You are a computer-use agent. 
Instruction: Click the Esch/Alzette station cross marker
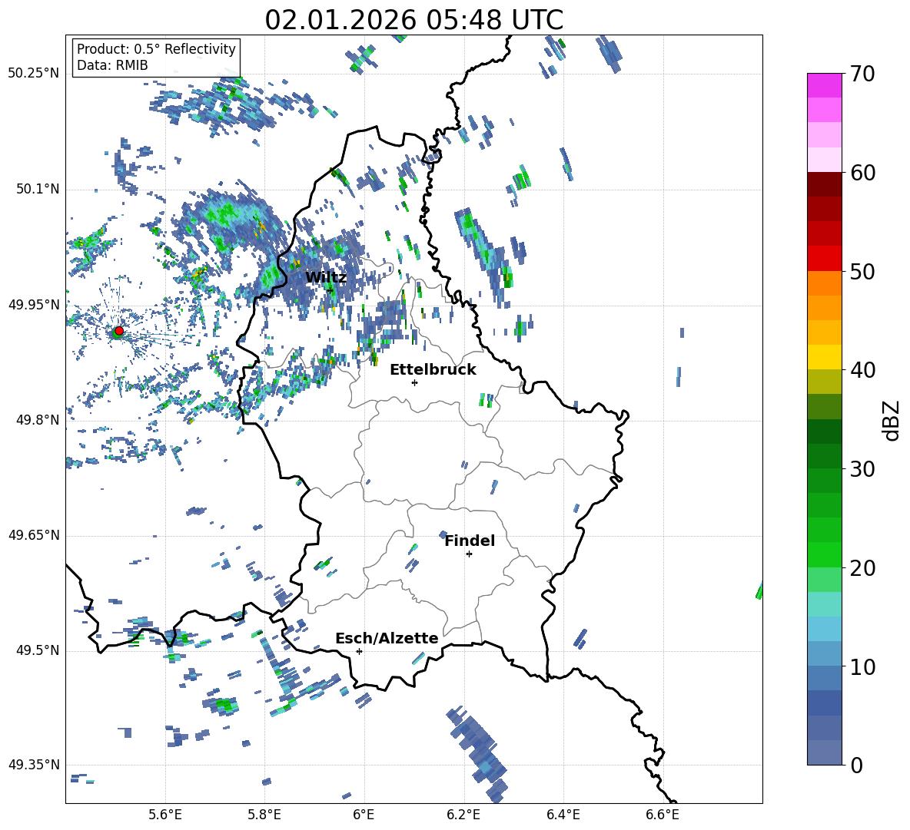(x=359, y=651)
